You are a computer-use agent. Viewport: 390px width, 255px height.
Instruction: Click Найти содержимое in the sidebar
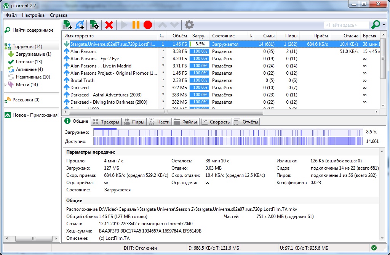click(33, 30)
